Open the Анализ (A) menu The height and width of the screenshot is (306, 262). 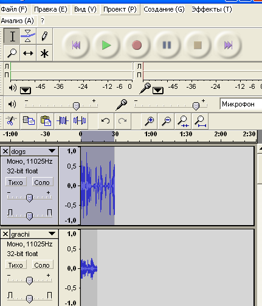(x=18, y=21)
